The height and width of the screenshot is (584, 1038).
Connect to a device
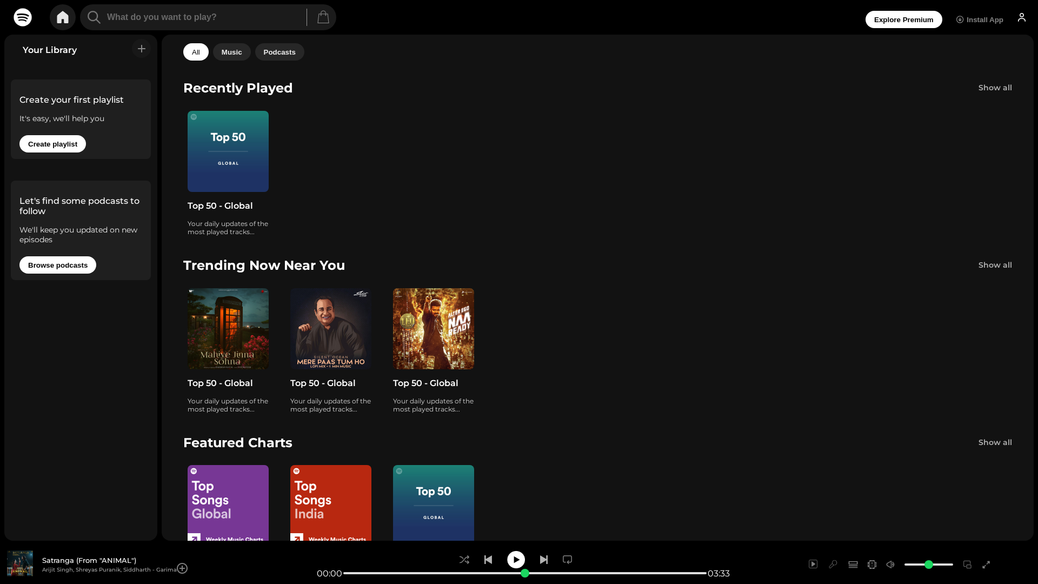872,565
